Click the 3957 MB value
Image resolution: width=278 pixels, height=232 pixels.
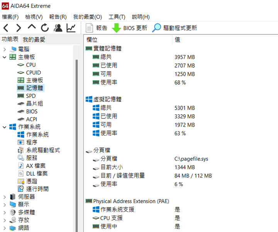pos(185,57)
